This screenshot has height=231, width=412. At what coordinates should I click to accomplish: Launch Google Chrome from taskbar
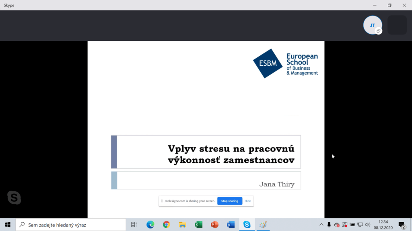[166, 225]
